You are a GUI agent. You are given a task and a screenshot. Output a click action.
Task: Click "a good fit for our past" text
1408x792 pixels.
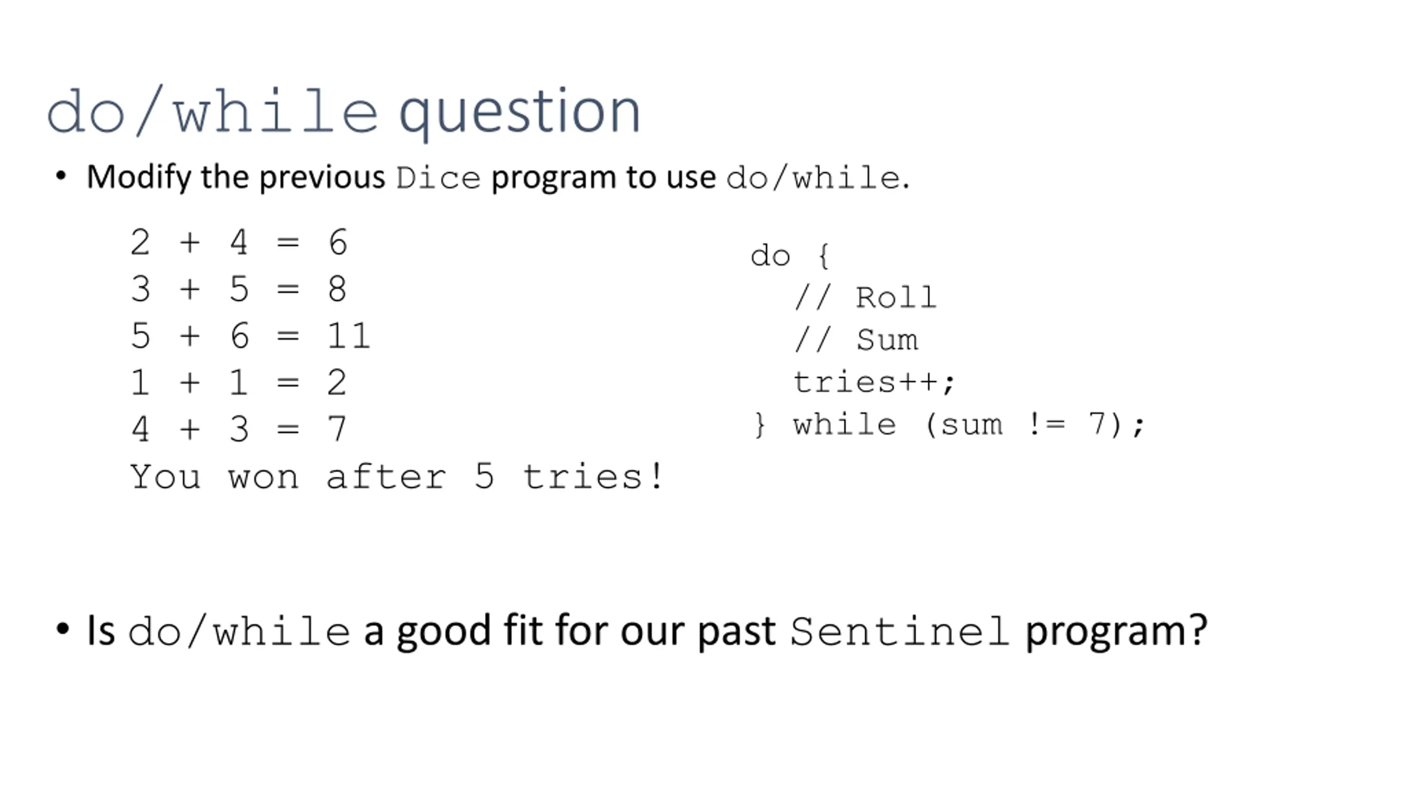(570, 631)
